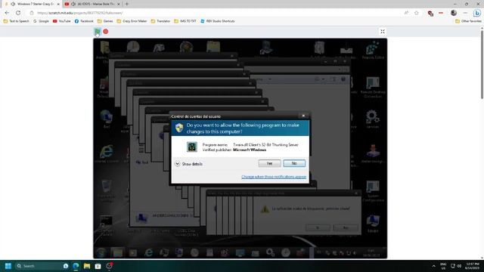Open the Translator bookmarks folder
This screenshot has width=484, height=272.
click(160, 21)
